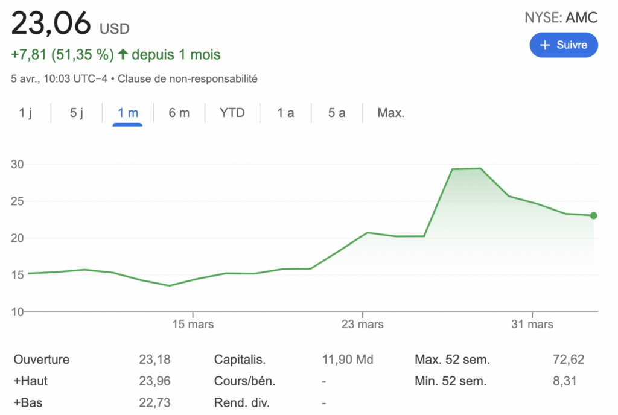Click the 15 mars axis label
Viewport: 618px width, 415px height.
tap(193, 325)
